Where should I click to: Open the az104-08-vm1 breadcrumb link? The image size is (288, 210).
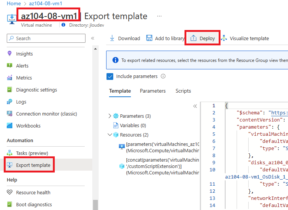pos(45,3)
